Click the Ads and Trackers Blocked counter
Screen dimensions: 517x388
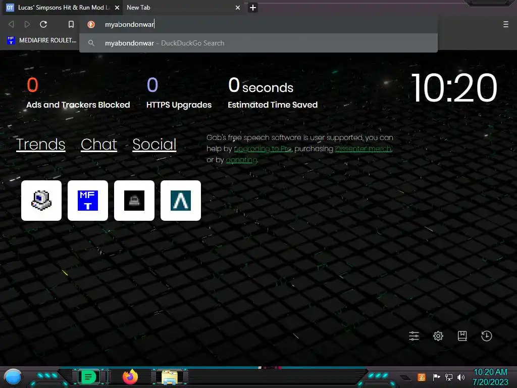click(78, 93)
